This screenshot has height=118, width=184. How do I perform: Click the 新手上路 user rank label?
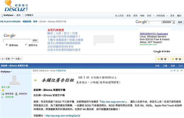coord(5,87)
